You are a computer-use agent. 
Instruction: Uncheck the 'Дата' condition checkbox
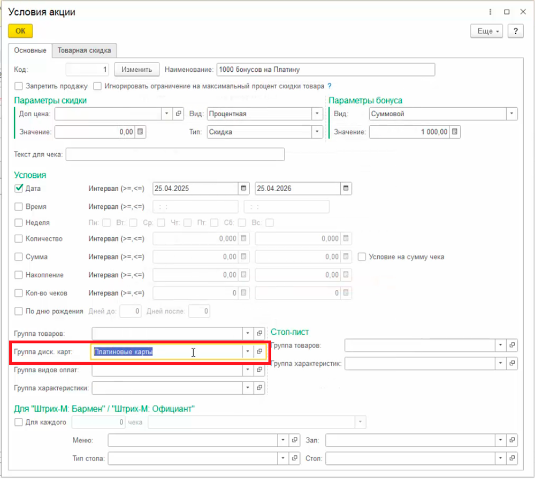click(19, 189)
